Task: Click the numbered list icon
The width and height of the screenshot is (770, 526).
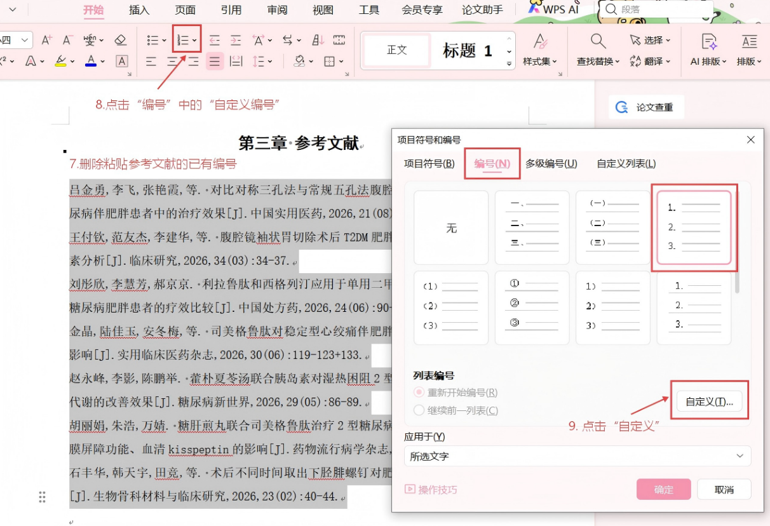Action: tap(183, 40)
